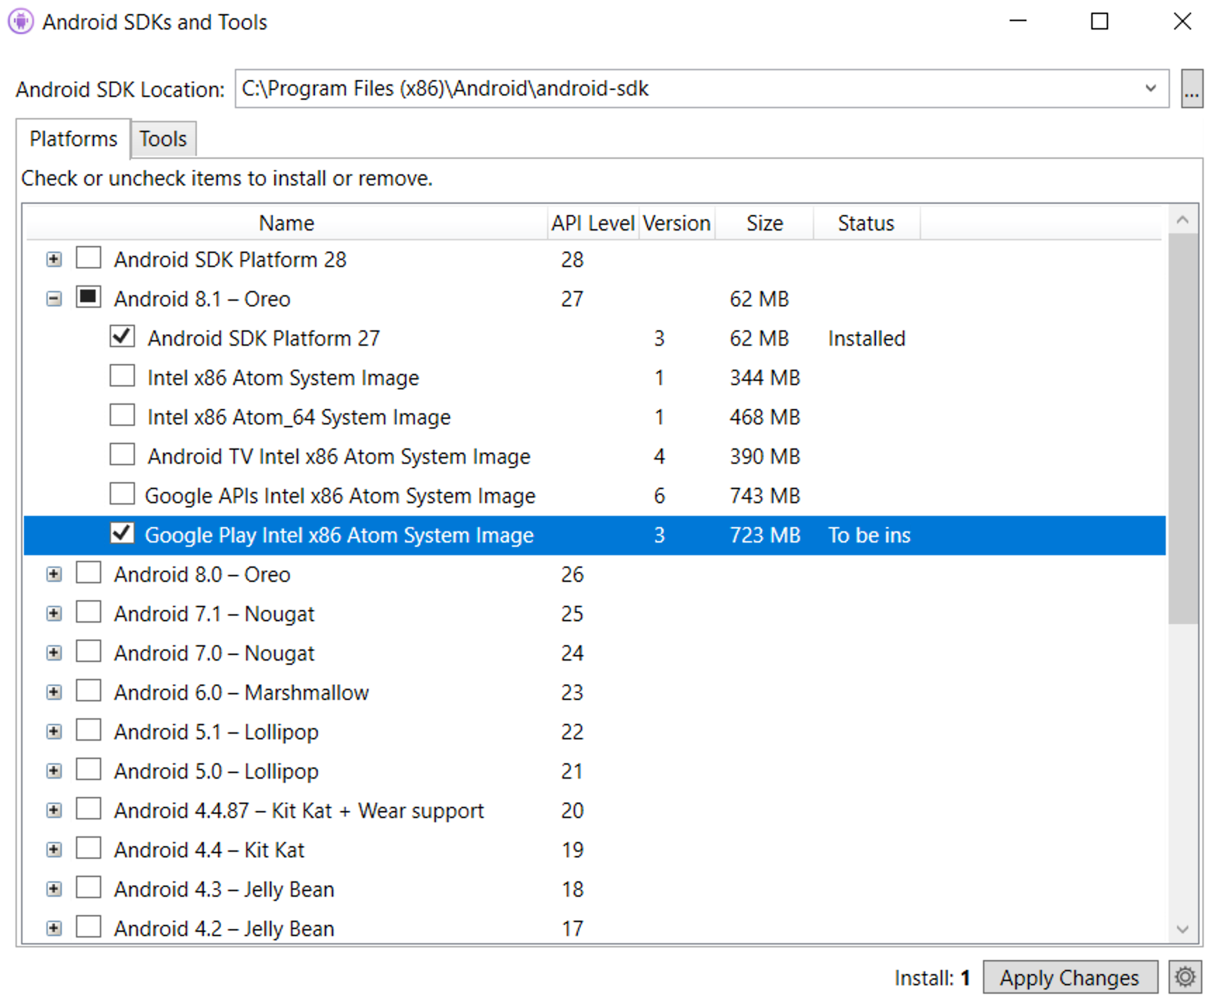Sort by the Name column header
The height and width of the screenshot is (1005, 1215).
click(286, 223)
